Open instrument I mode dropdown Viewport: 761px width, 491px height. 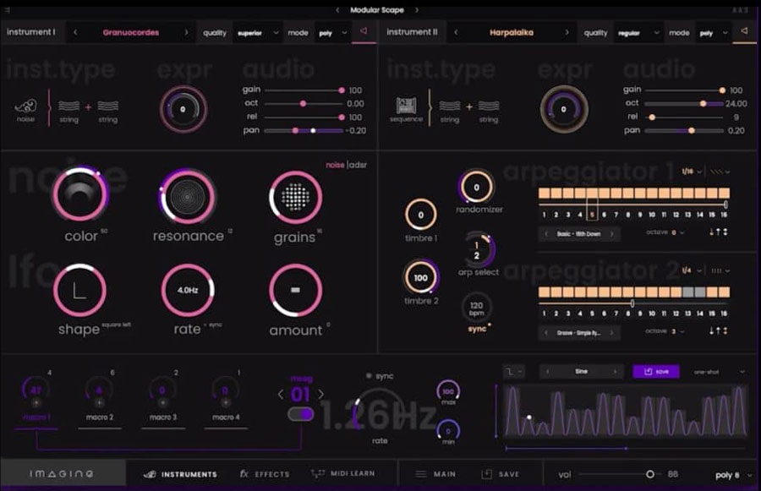point(333,32)
